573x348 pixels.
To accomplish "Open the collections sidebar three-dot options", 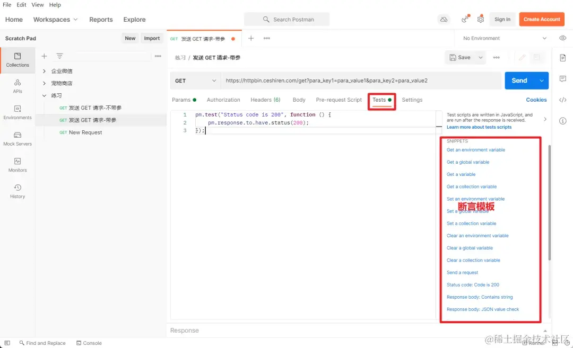I will [158, 56].
